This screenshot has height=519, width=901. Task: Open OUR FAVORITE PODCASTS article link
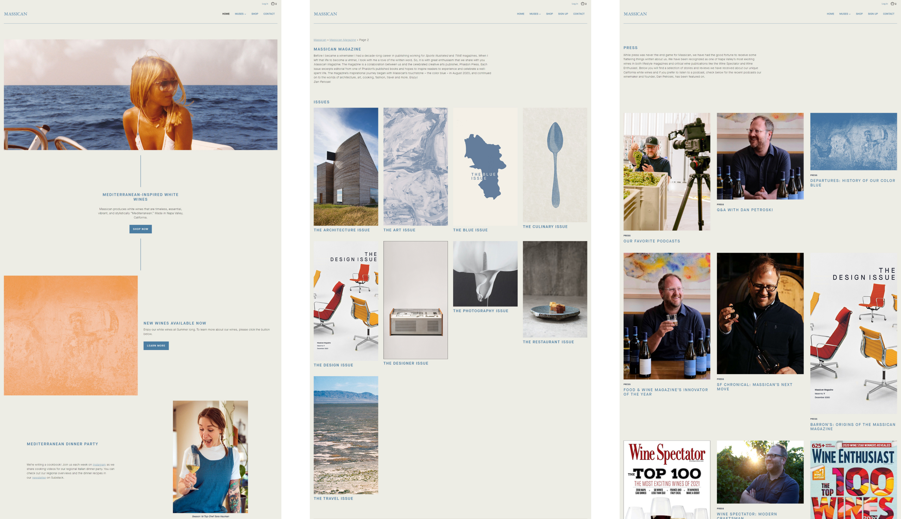(652, 241)
